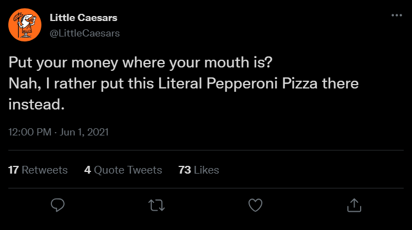Visit the @LittleCaesars handle link
This screenshot has width=412, height=230.
[x=84, y=33]
